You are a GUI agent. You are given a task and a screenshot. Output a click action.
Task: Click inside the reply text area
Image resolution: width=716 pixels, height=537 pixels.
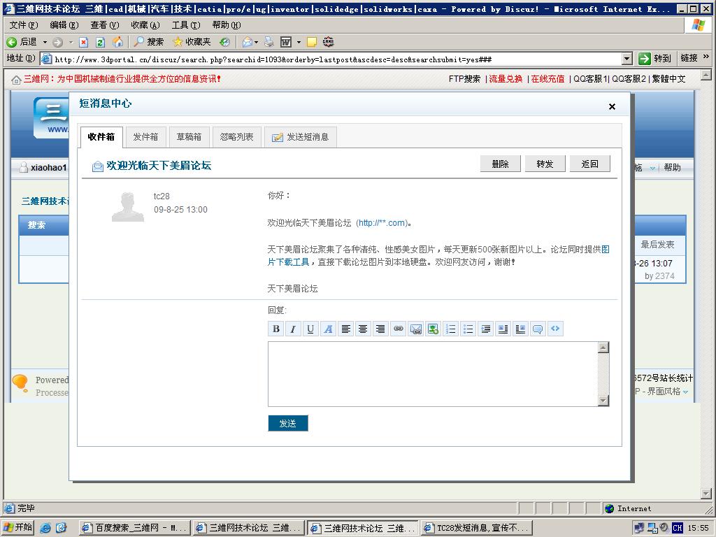tap(433, 374)
